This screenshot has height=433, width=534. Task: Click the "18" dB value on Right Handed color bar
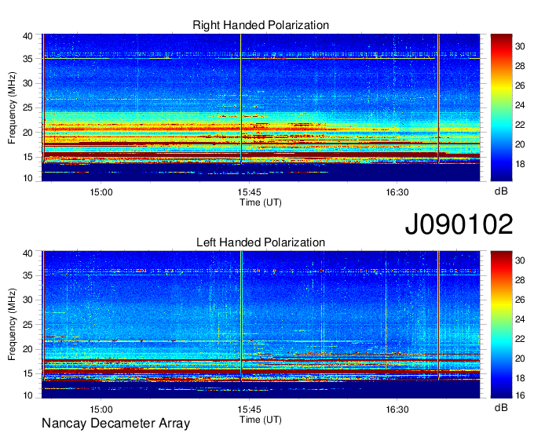(520, 164)
